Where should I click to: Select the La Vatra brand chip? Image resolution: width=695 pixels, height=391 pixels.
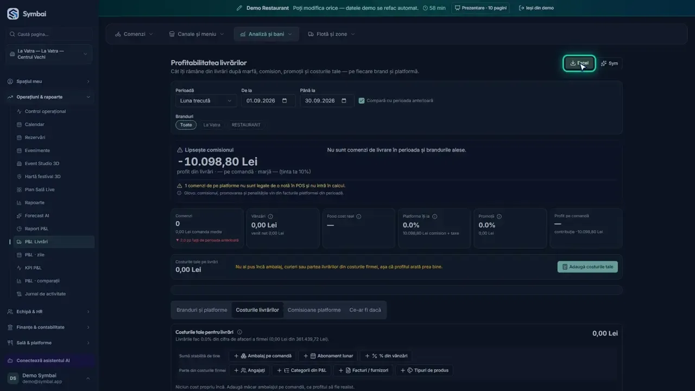(x=212, y=125)
